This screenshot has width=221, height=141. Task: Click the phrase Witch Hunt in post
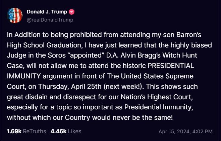(180, 55)
